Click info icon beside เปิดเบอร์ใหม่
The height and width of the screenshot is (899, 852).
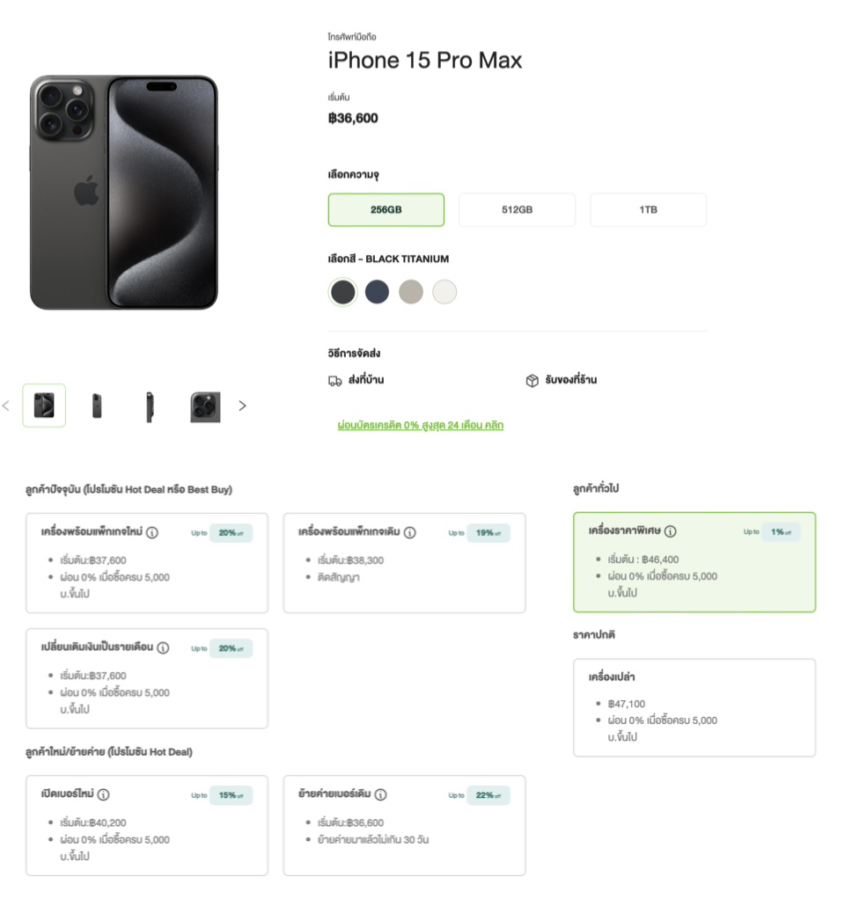coord(104,795)
